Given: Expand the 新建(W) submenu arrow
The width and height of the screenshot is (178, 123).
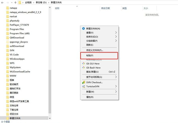Looking at the screenshot, I should click(x=116, y=91).
